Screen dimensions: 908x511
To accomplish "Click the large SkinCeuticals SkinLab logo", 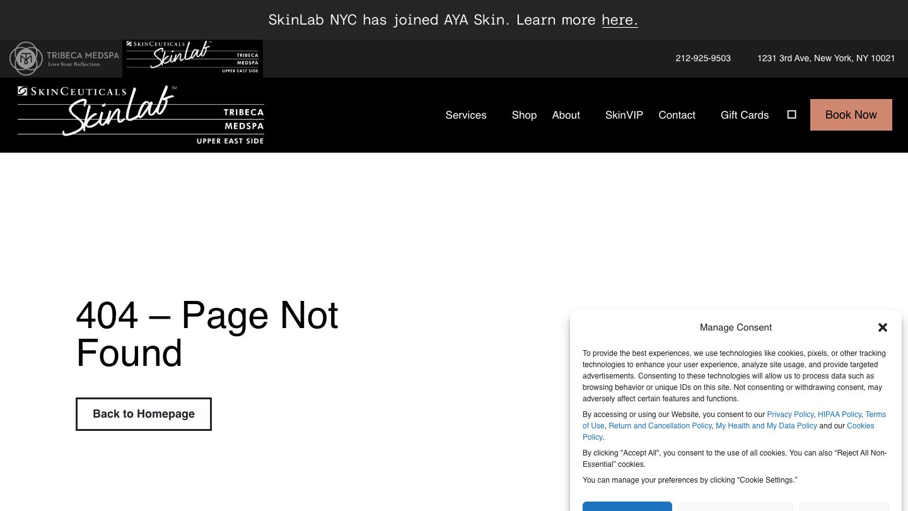I will pos(141,115).
